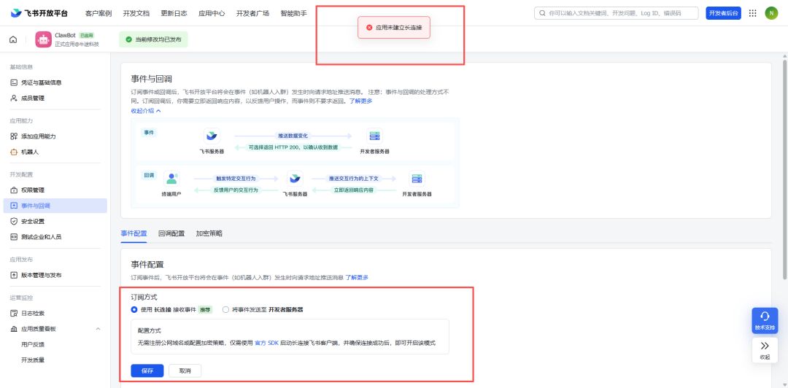The height and width of the screenshot is (388, 788).
Task: Click the 日志检索 icon
Action: [14, 313]
